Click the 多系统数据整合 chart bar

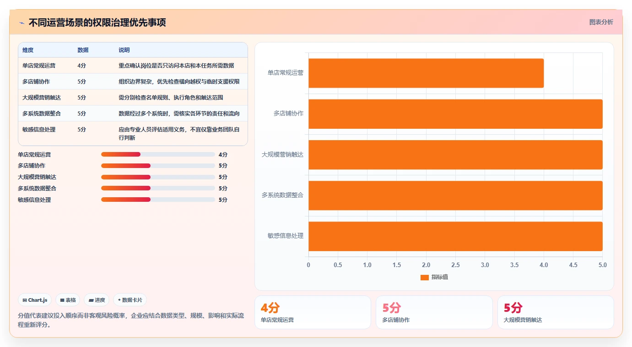(x=455, y=195)
